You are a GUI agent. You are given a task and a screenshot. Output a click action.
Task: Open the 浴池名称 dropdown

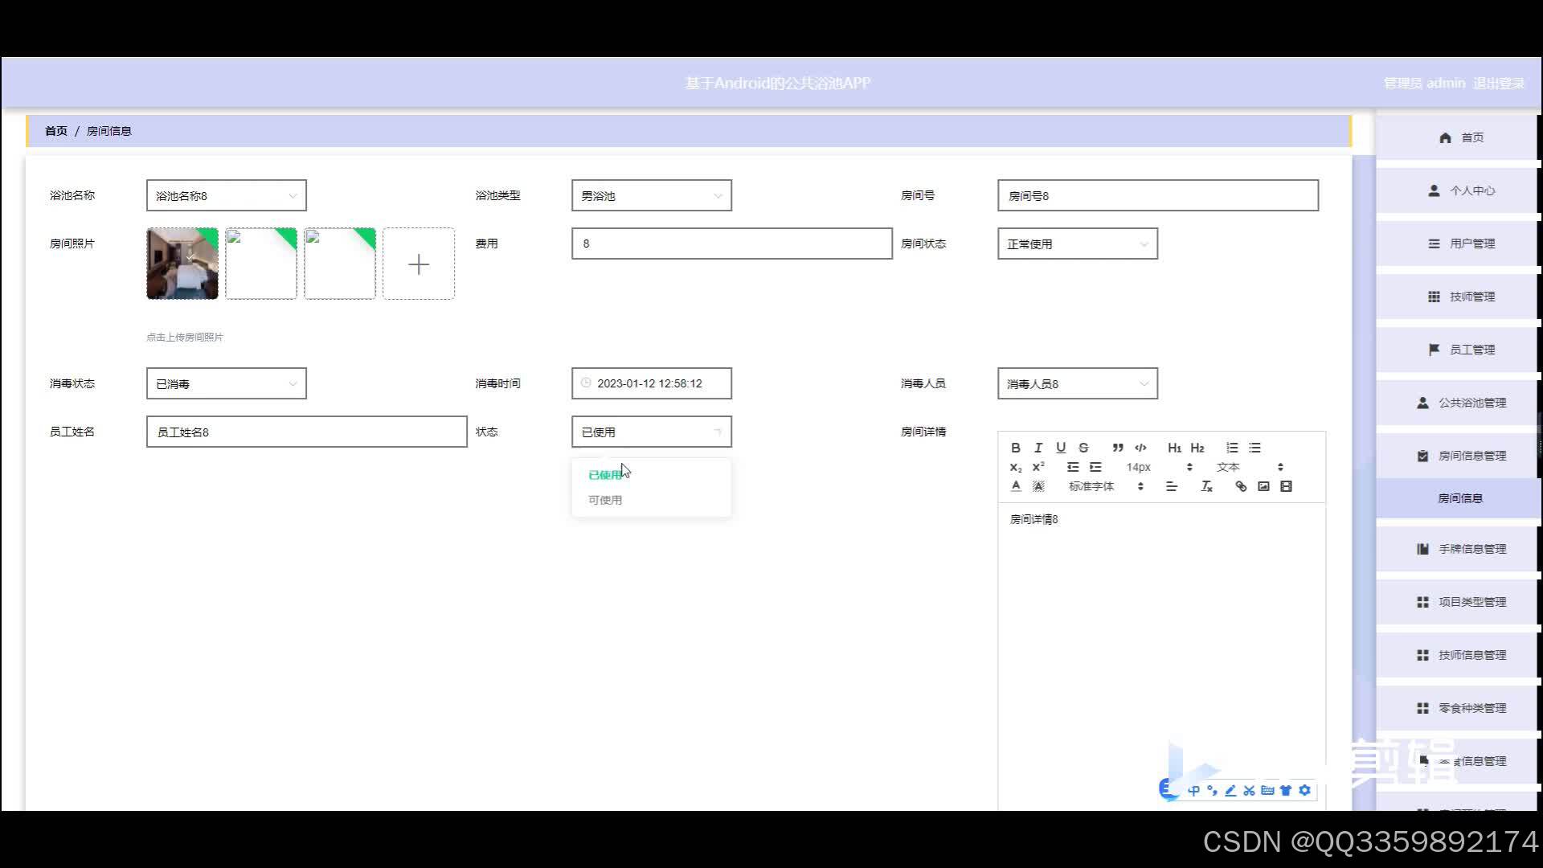(x=226, y=195)
